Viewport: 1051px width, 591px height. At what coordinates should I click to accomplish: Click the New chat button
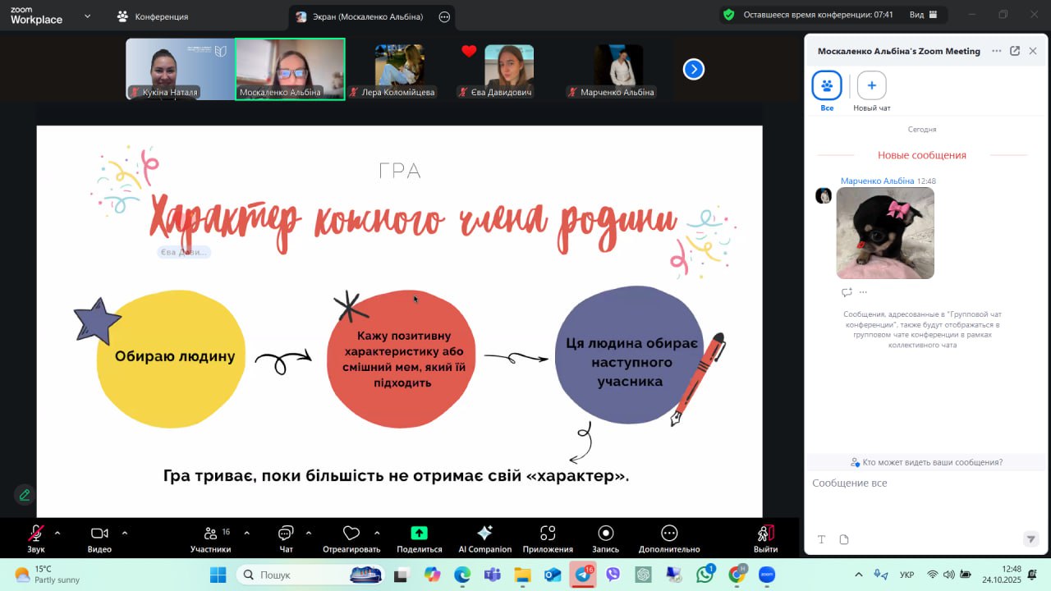click(x=871, y=85)
